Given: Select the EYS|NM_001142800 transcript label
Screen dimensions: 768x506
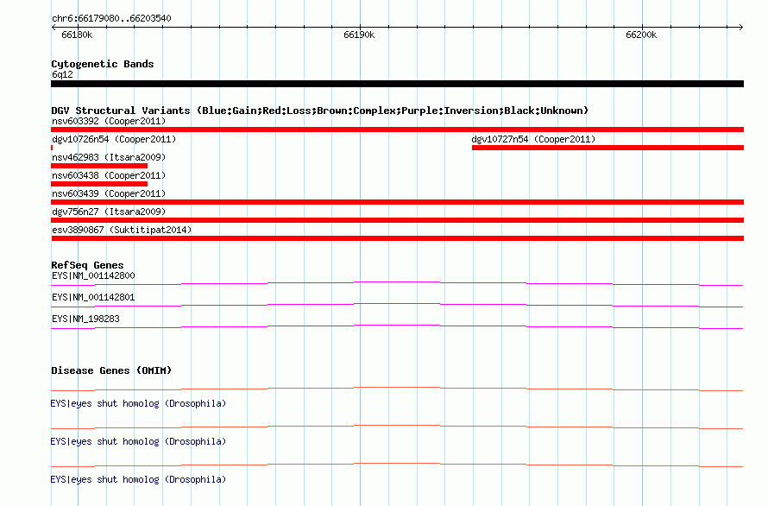Looking at the screenshot, I should (93, 275).
